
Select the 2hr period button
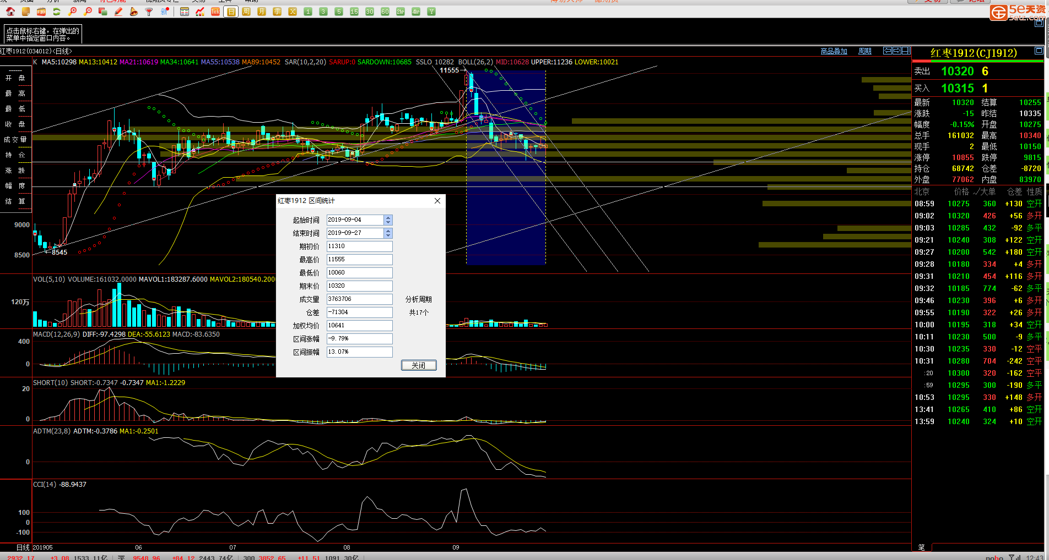point(401,12)
